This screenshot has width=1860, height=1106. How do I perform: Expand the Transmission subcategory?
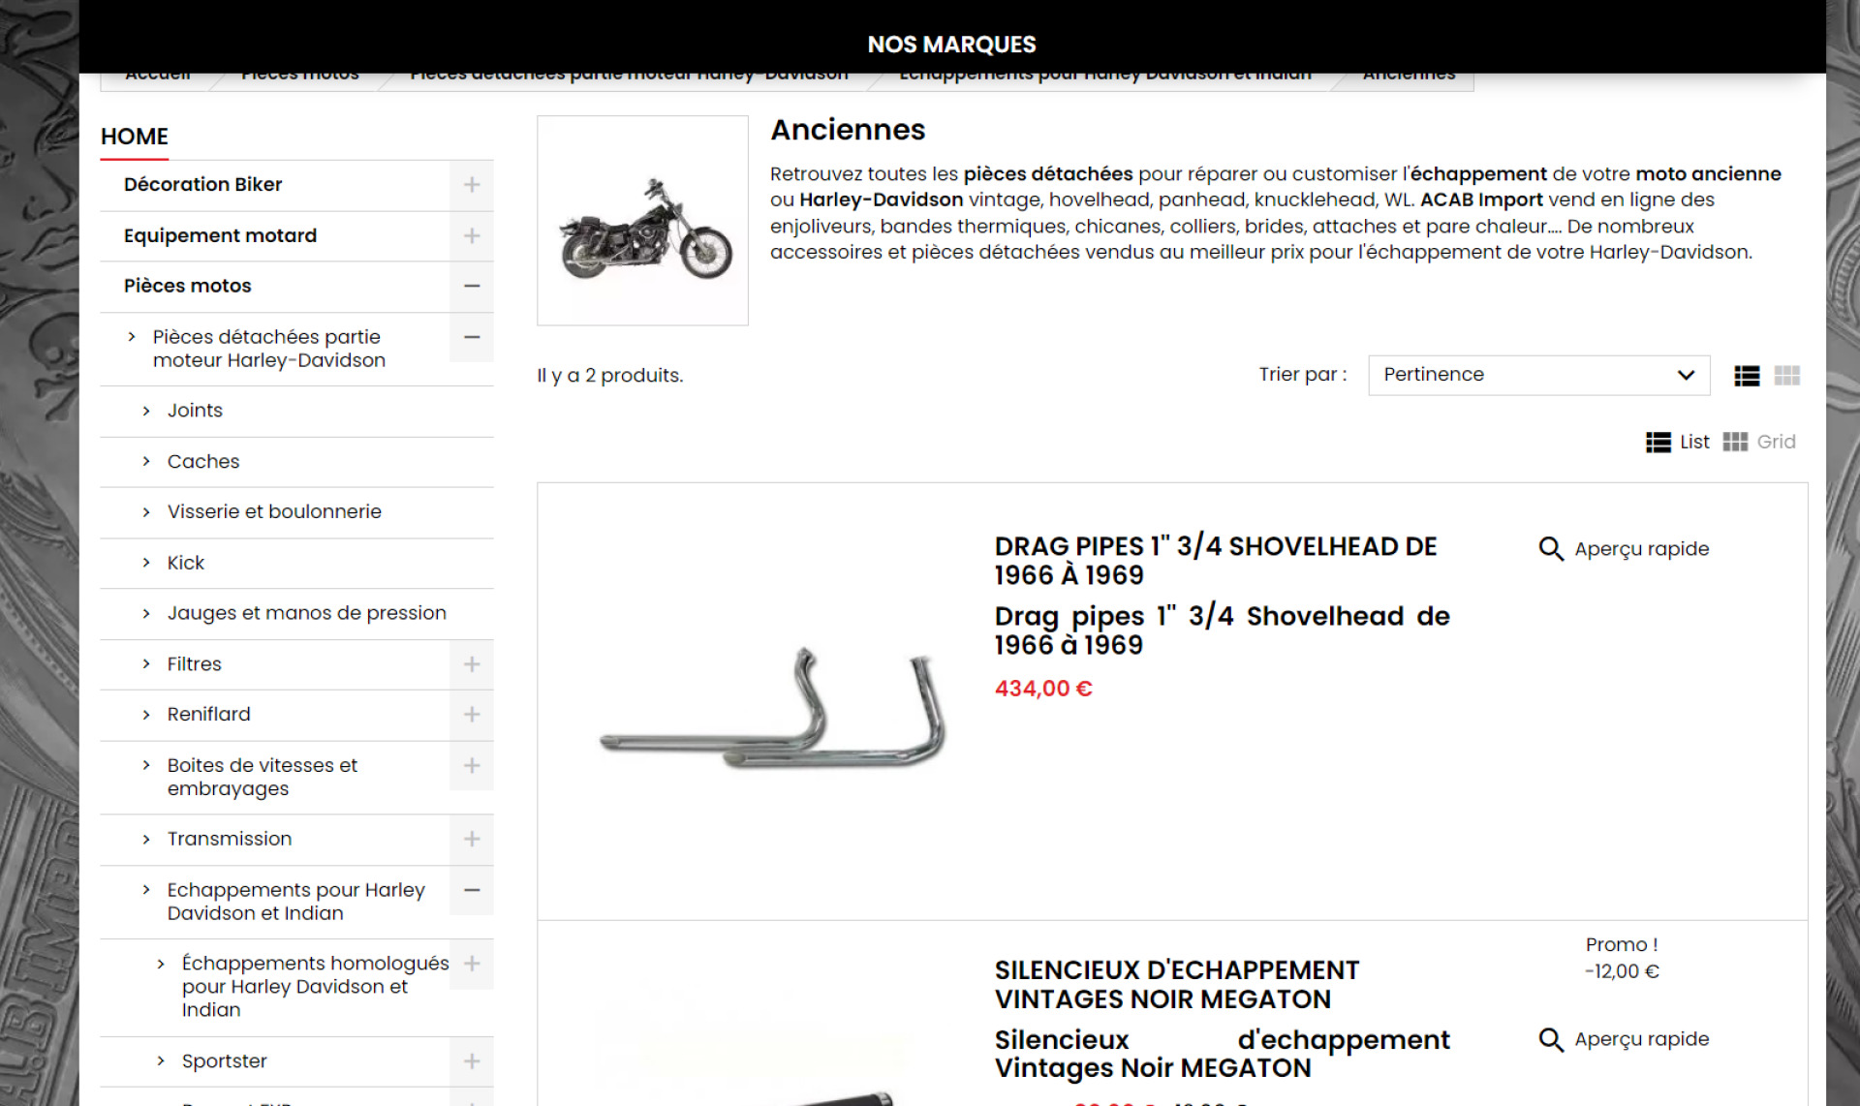[472, 840]
